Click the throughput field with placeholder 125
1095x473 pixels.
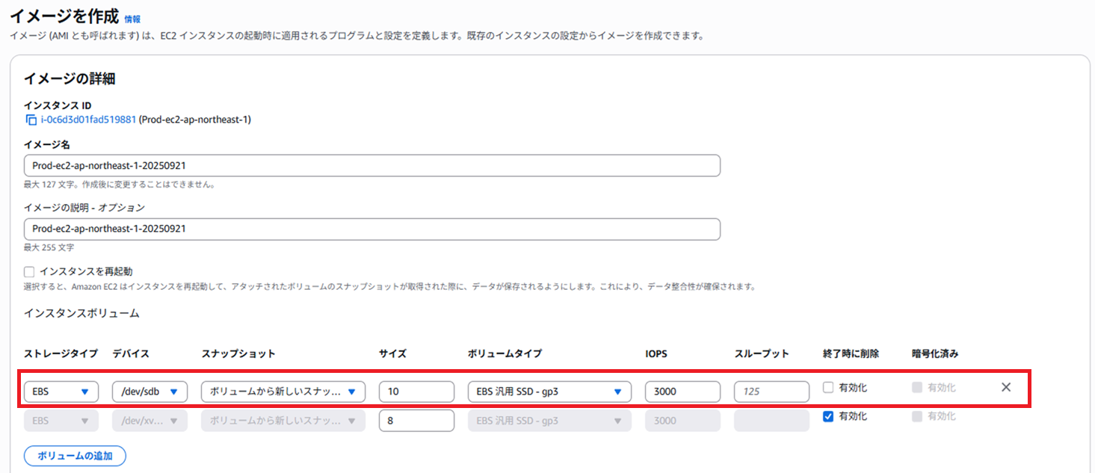[771, 392]
